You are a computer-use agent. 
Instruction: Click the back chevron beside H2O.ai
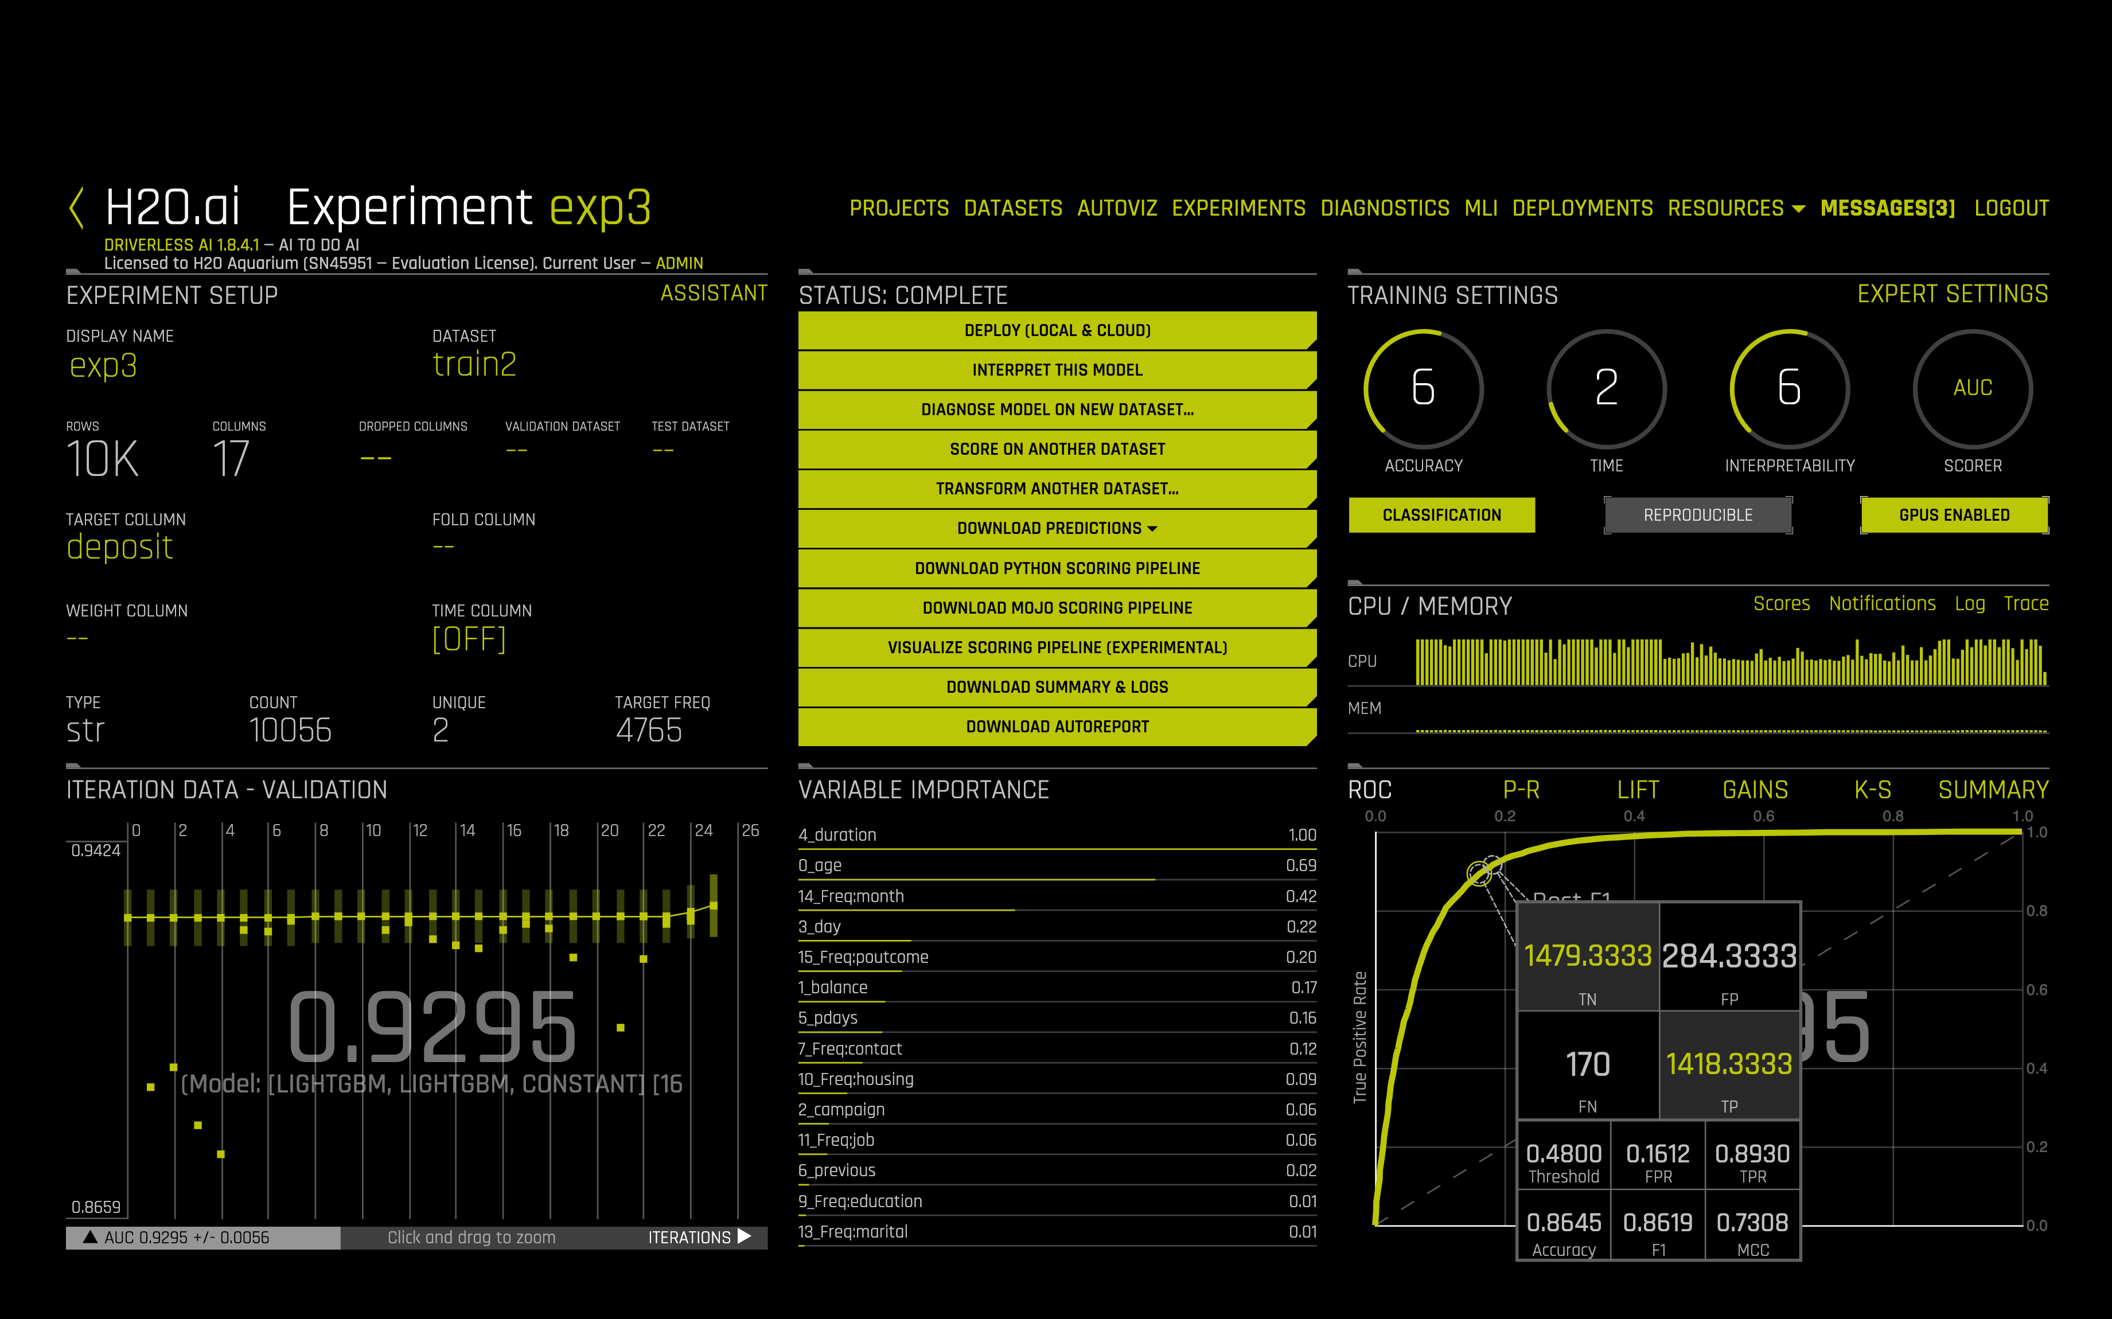coord(77,208)
